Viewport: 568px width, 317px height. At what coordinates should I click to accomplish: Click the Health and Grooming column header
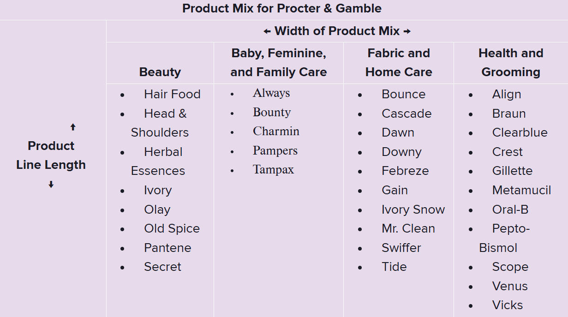coord(511,63)
